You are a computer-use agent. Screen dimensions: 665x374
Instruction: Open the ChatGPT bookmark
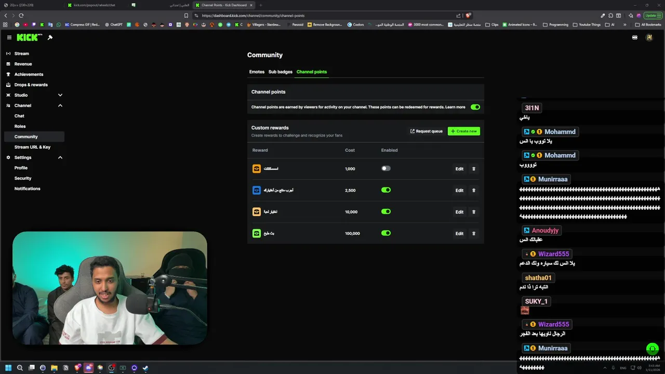pos(114,24)
